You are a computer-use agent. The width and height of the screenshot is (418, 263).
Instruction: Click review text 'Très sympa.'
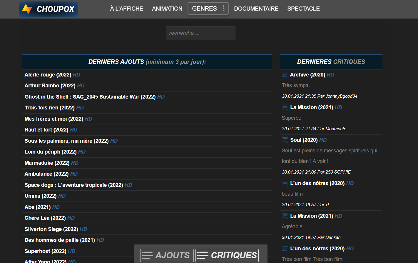296,85
